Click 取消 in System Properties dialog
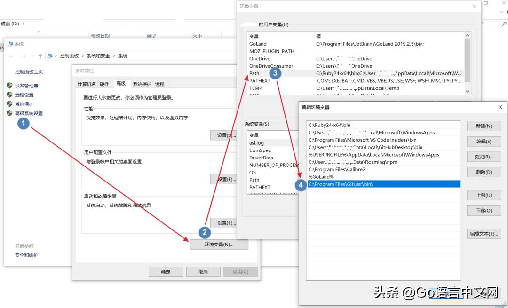The image size is (508, 308). [x=203, y=272]
